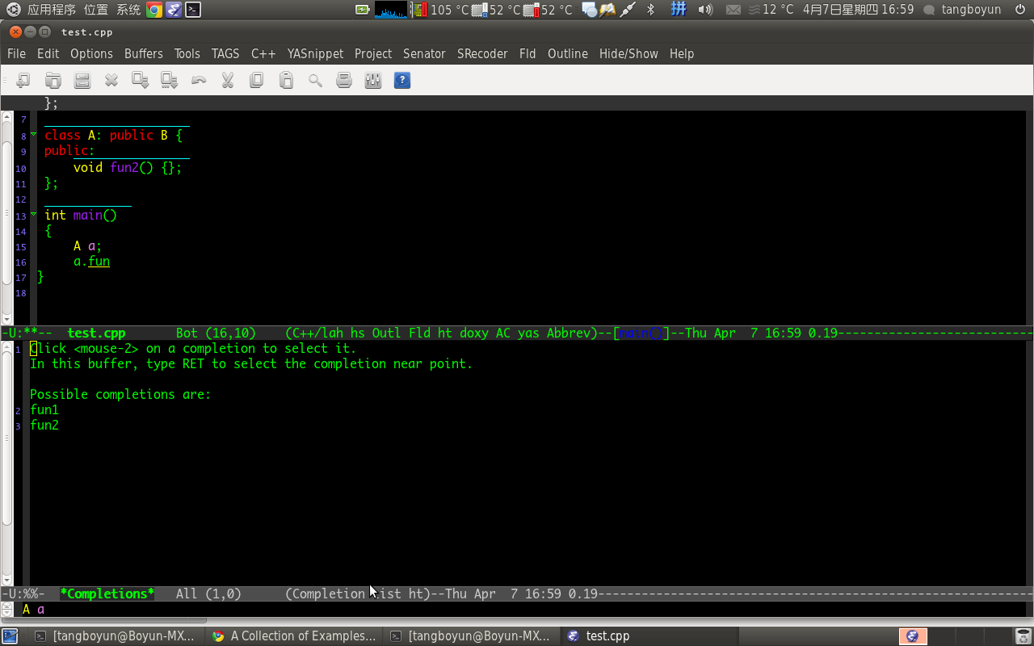Click the clock showing 16:59

pyautogui.click(x=858, y=10)
